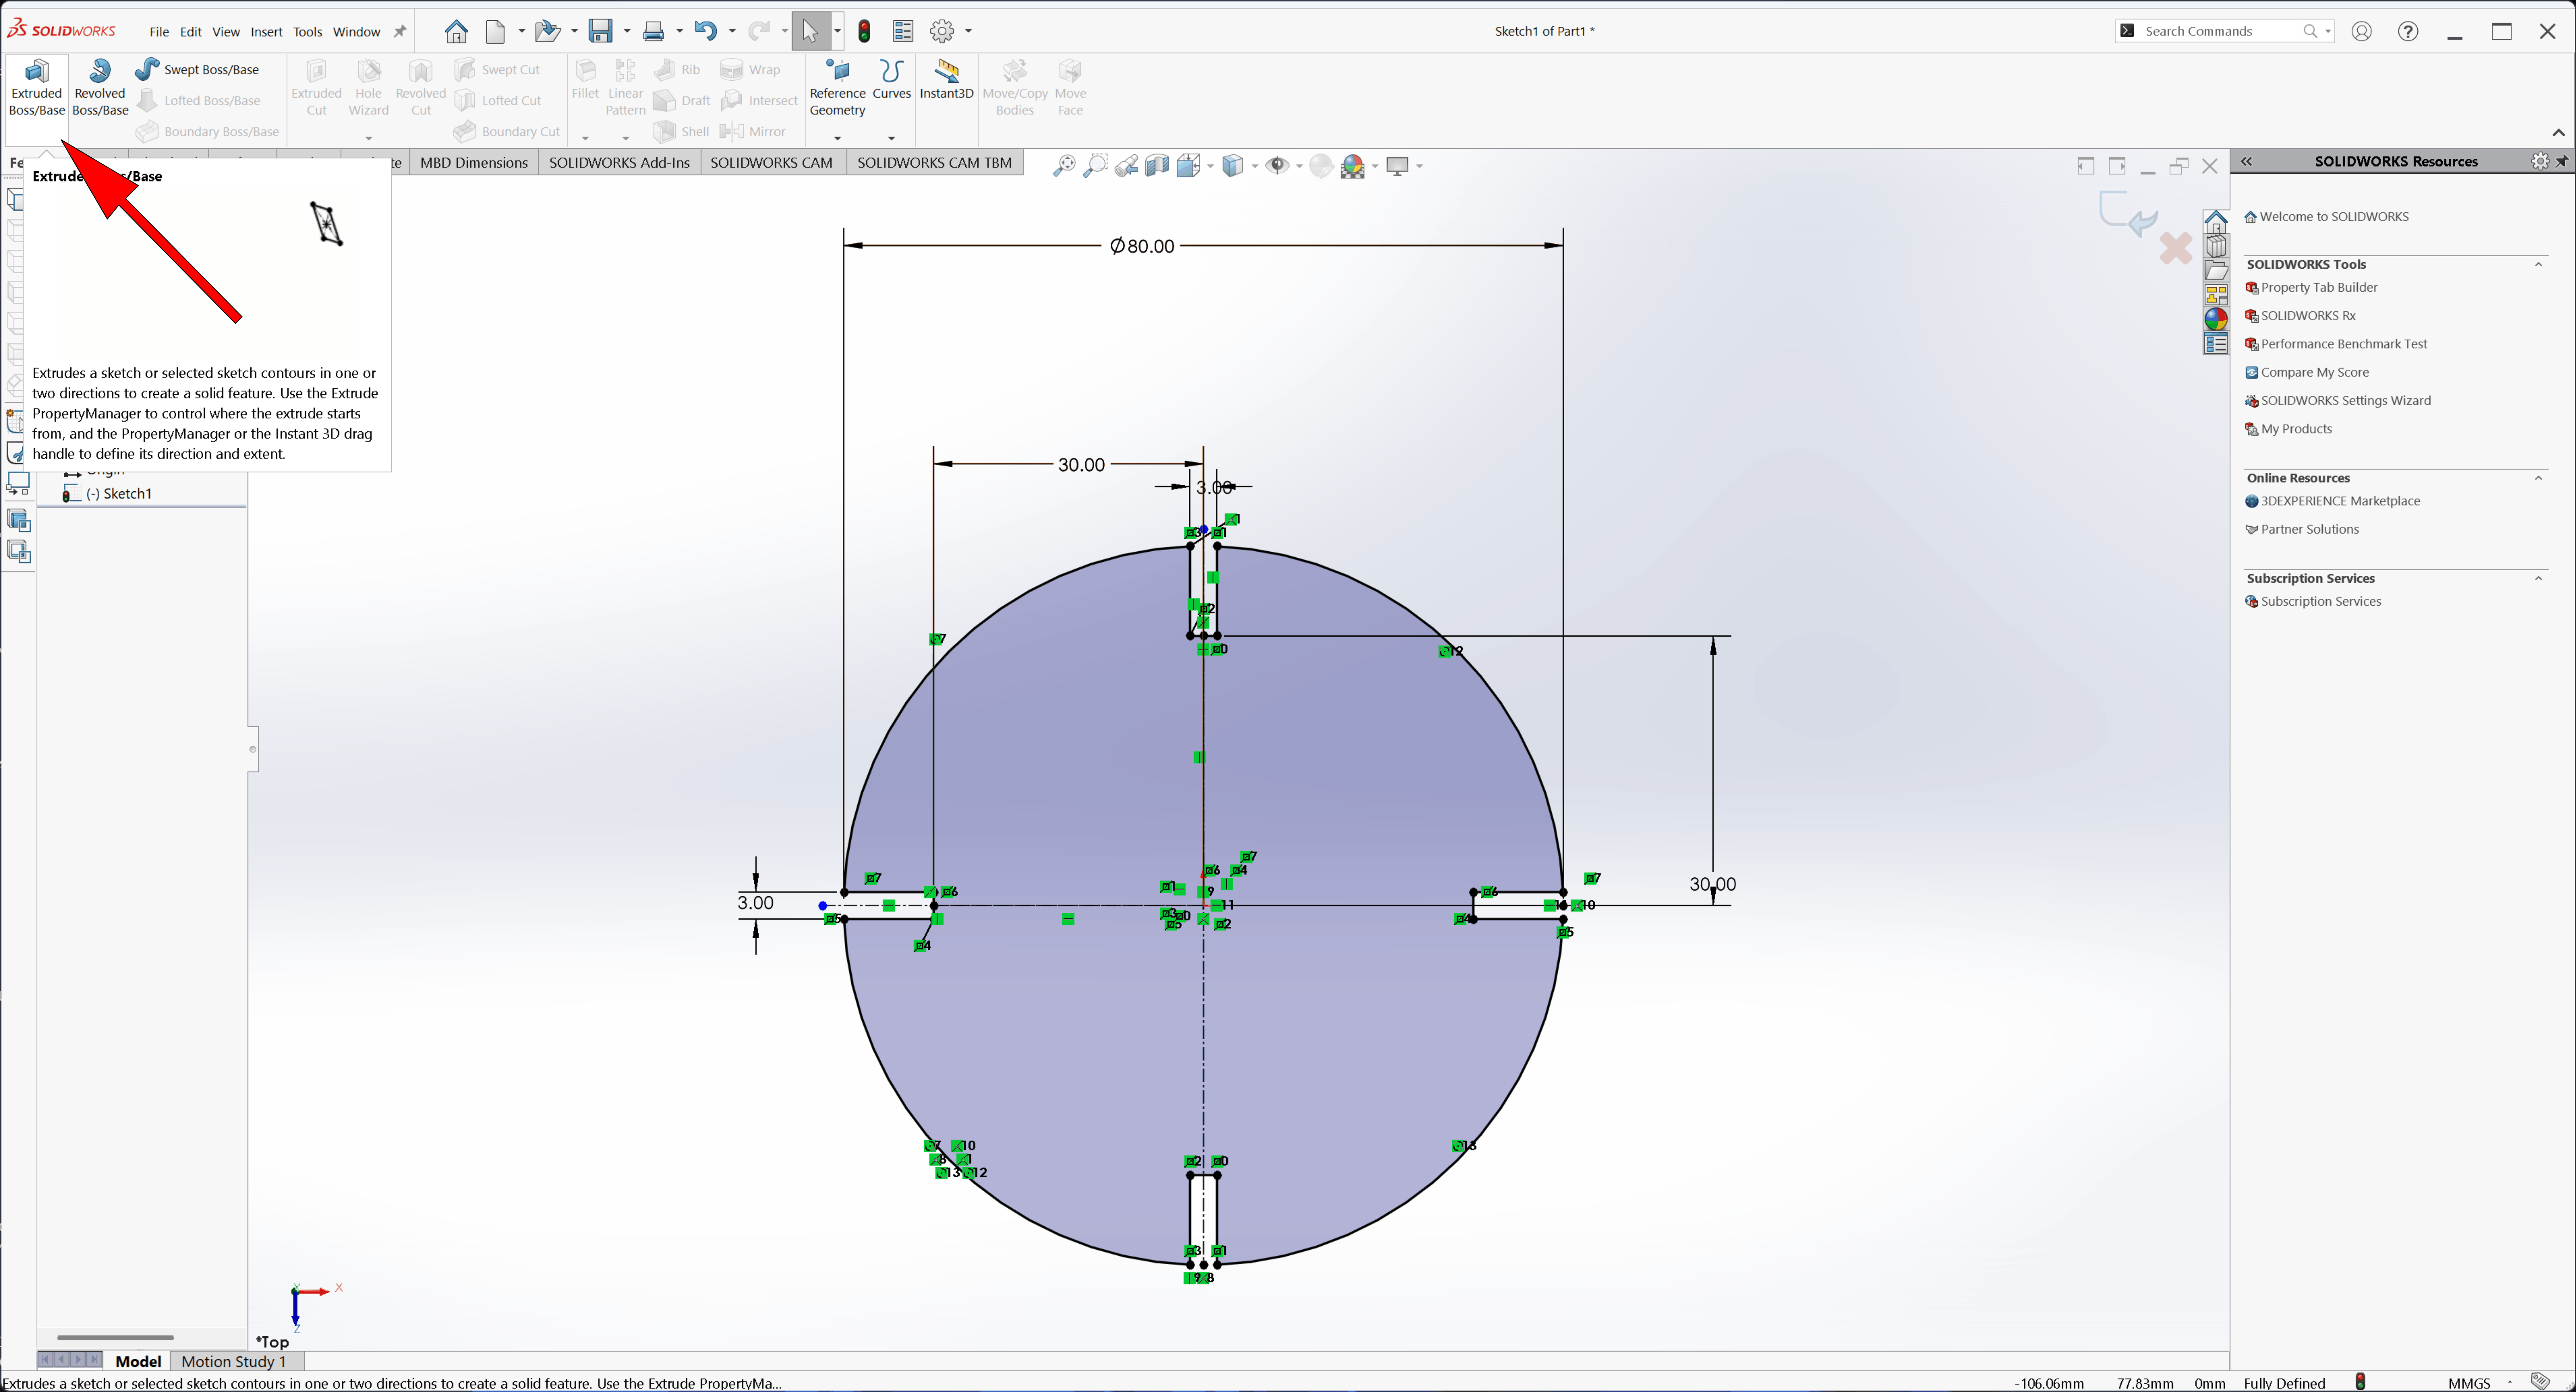This screenshot has height=1392, width=2576.
Task: Click the Curves tool icon
Action: coord(890,72)
